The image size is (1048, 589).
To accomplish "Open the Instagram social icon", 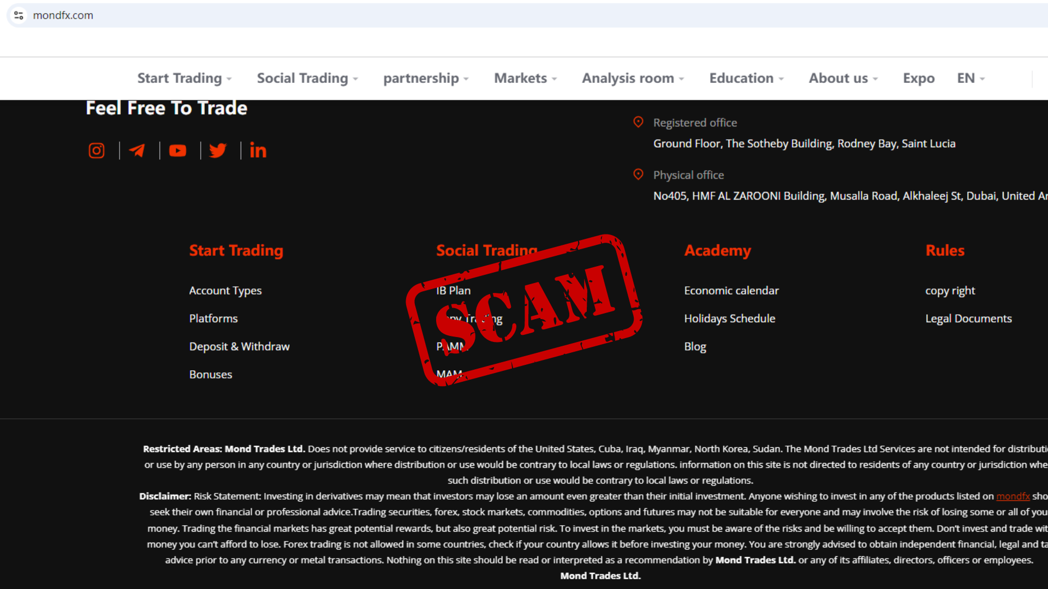I will tap(97, 151).
